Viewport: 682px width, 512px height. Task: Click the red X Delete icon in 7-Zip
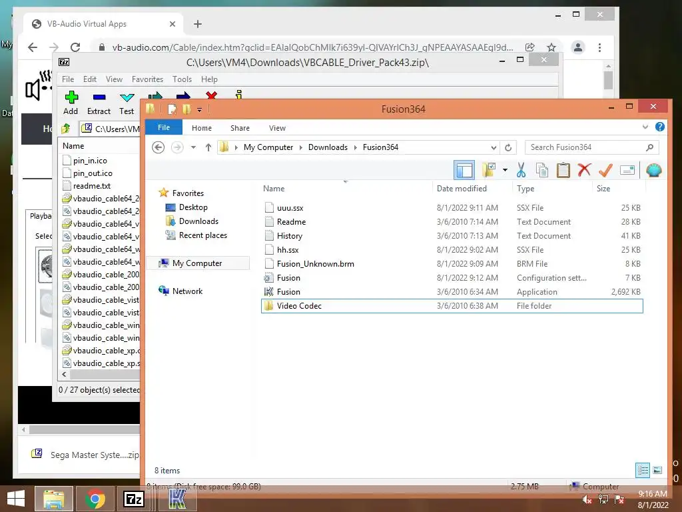[x=211, y=95]
